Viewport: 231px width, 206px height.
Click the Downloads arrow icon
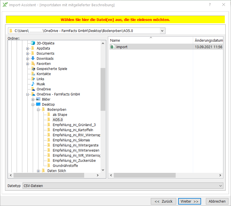click(x=33, y=59)
